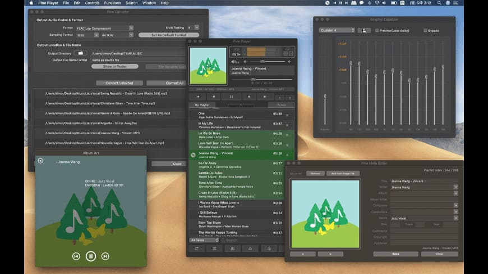Select 'Blow Top Blues' in playlist
The height and width of the screenshot is (274, 488).
[x=237, y=224]
